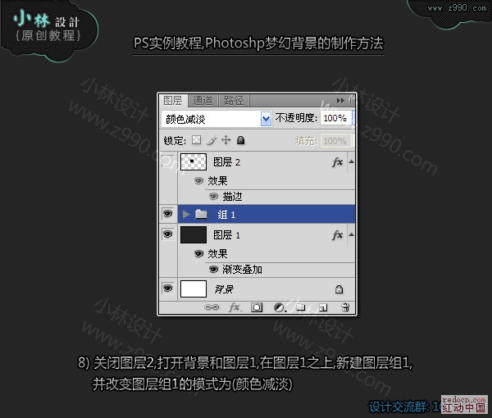This screenshot has height=418, width=492.
Task: Toggle lock position move icon
Action: tap(225, 140)
